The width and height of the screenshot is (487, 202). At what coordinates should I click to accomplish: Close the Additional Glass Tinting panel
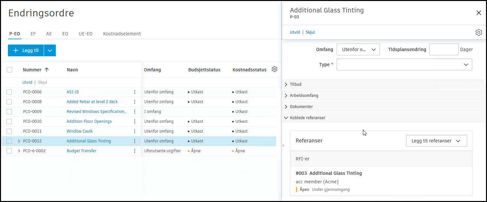(x=478, y=13)
